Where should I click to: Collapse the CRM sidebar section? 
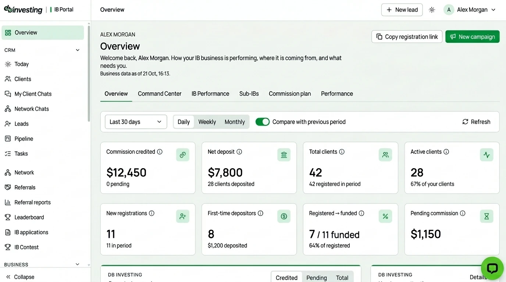pos(78,50)
